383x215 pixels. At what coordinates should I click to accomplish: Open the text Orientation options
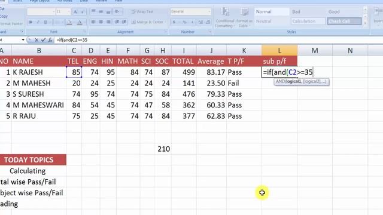[x=118, y=11]
